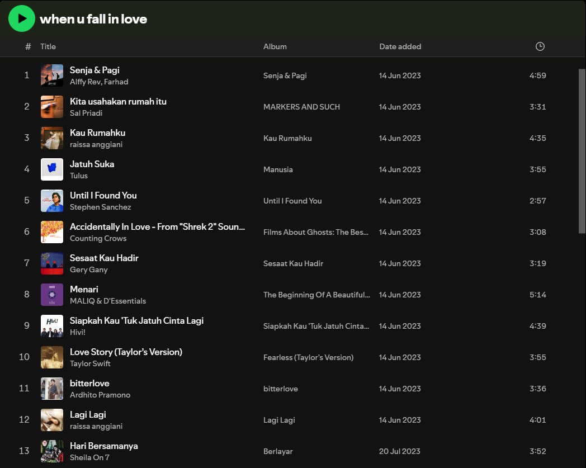Open album Berlayar
The width and height of the screenshot is (586, 468).
coord(278,452)
